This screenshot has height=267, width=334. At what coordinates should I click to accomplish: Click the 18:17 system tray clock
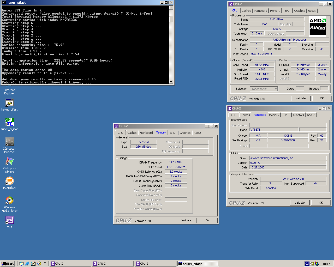tap(326, 264)
